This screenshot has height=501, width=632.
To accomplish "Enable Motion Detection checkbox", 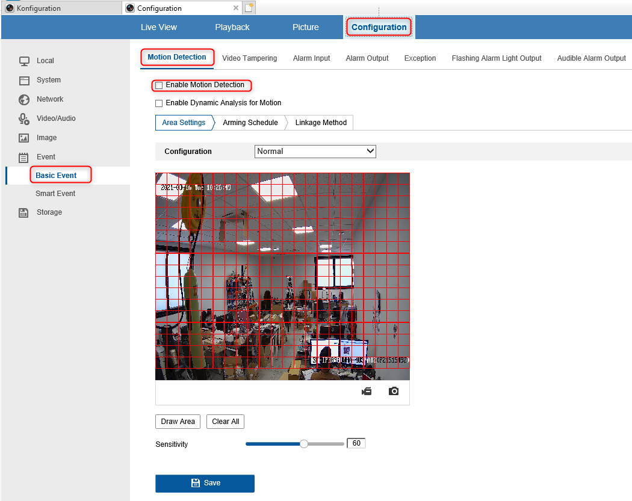I will coord(159,85).
